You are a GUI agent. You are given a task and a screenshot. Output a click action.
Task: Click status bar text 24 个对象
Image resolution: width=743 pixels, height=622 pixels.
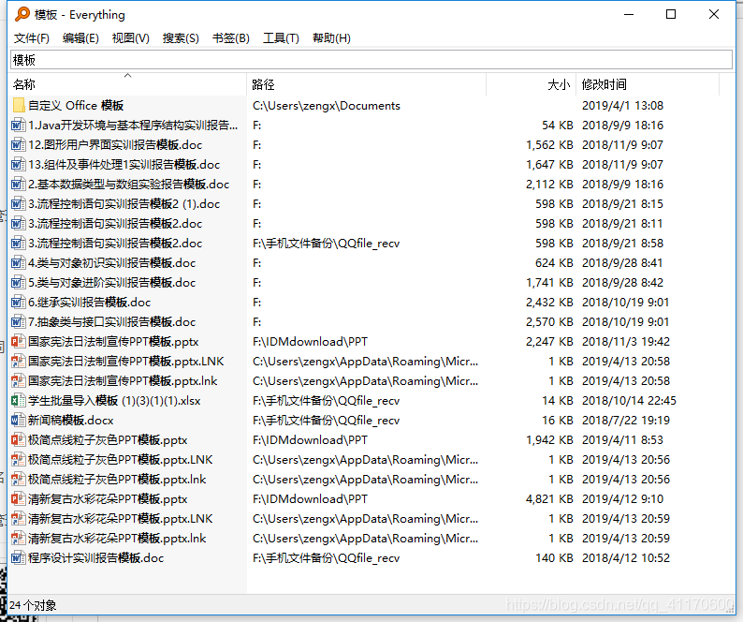click(33, 605)
